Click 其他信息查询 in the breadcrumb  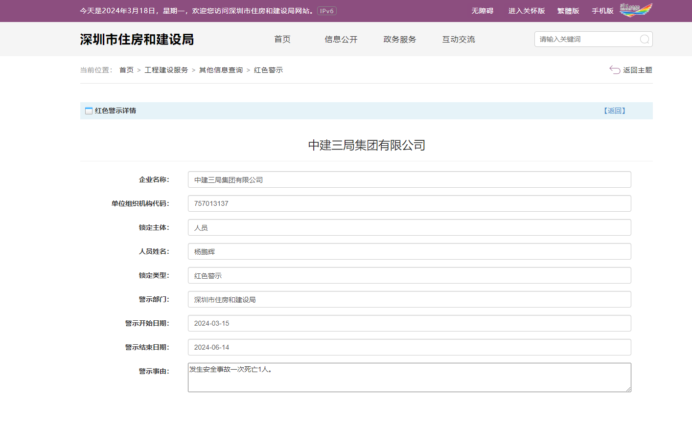tap(221, 69)
